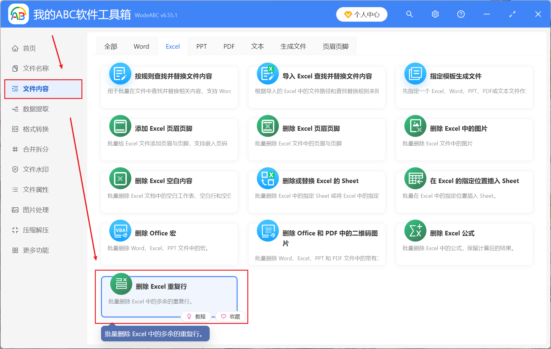Toggle 收藏 favorite on 删除 Excel 重复行

(x=230, y=316)
